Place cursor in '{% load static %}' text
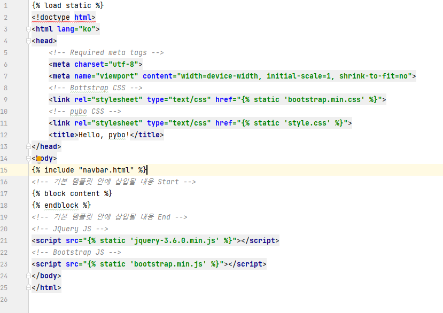The image size is (443, 313). 68,6
